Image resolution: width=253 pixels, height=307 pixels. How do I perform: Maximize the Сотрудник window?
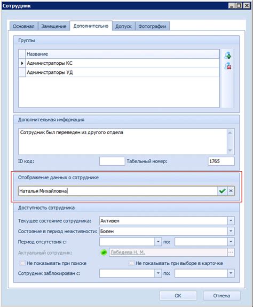(239, 5)
